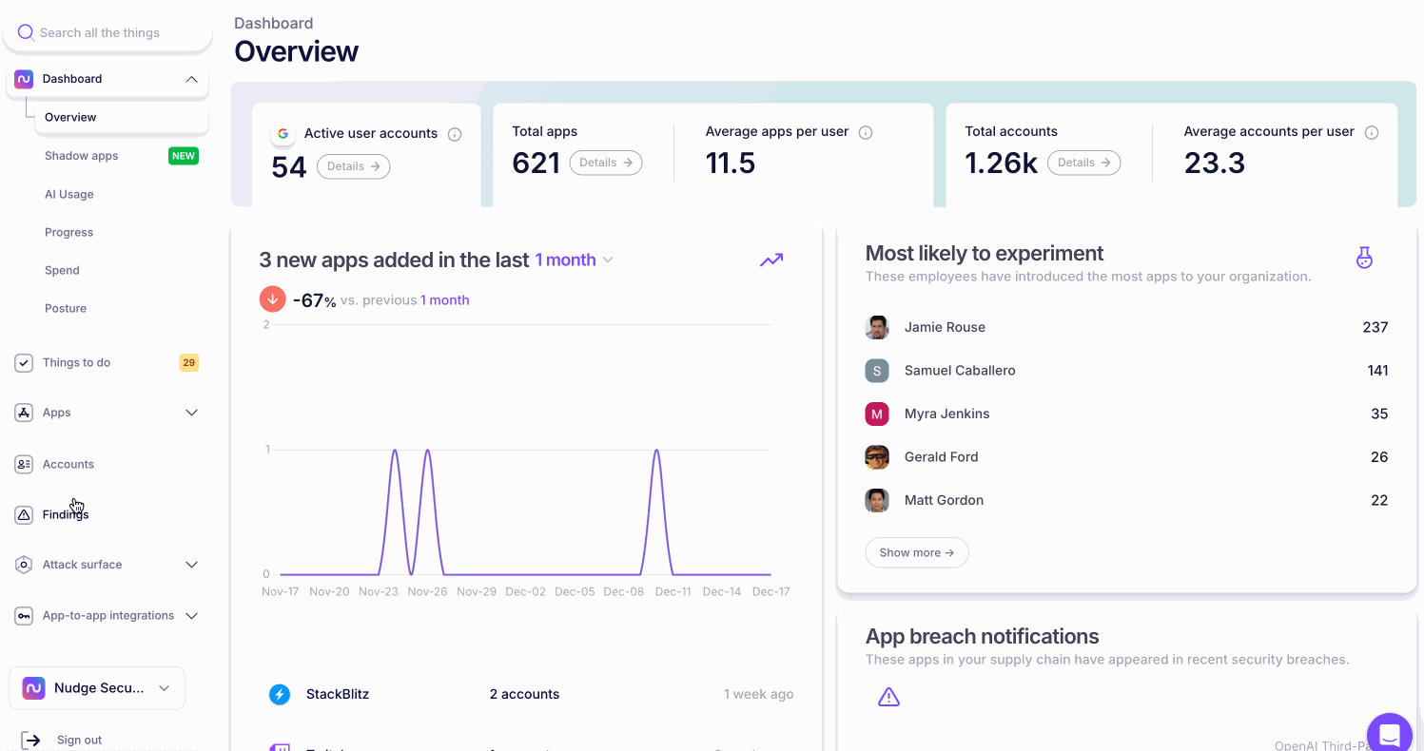Click the StackBlitz lightning app icon
The height and width of the screenshot is (751, 1424).
280,694
